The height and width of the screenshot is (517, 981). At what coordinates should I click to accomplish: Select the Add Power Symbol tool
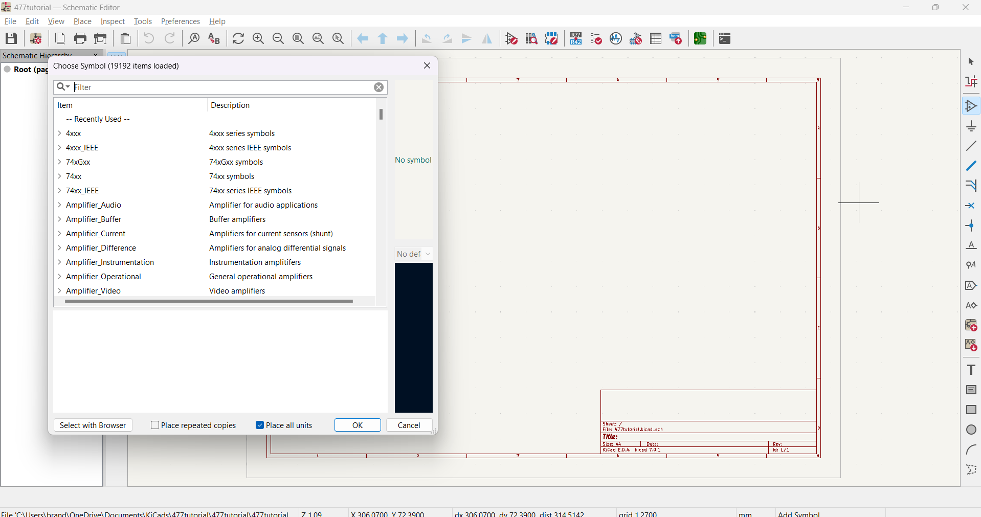[x=971, y=126]
